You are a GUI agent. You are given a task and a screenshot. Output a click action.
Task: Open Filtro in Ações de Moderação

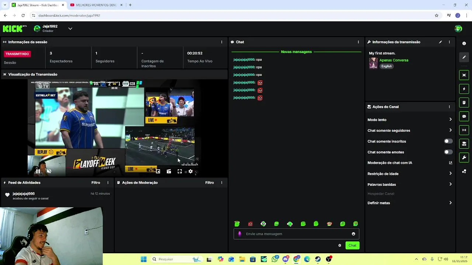[209, 183]
